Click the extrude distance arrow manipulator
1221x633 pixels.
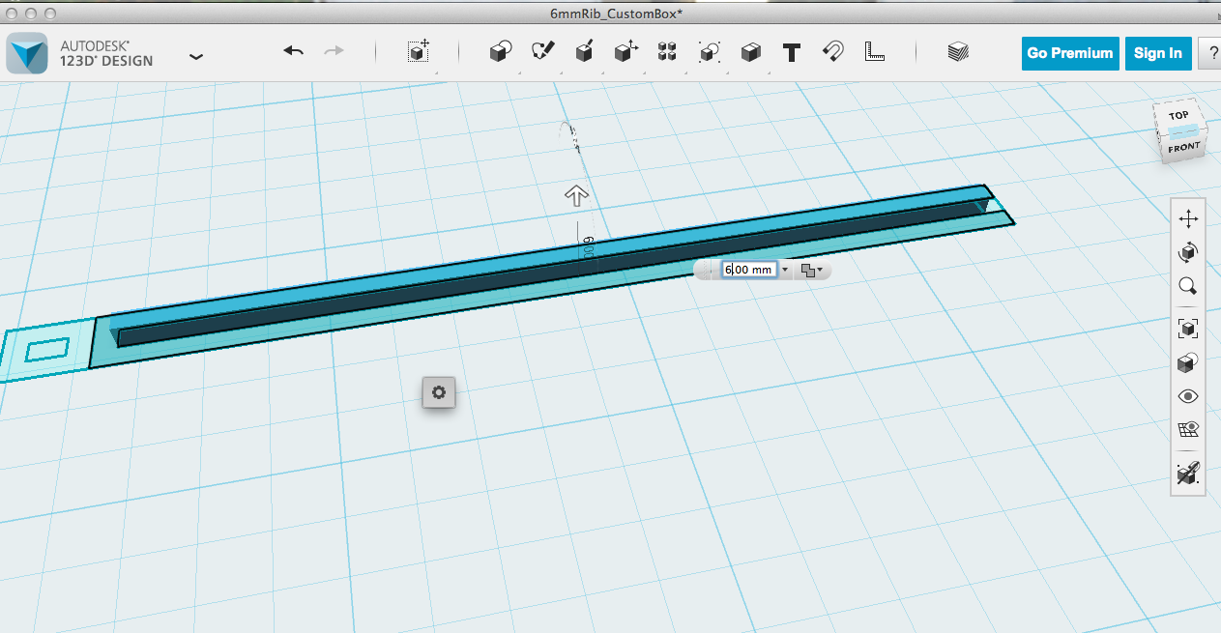[576, 196]
